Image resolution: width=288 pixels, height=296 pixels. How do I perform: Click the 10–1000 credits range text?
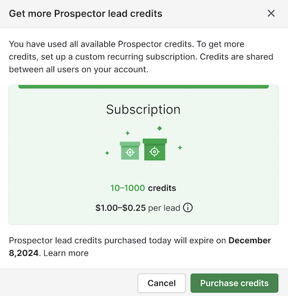pyautogui.click(x=143, y=188)
